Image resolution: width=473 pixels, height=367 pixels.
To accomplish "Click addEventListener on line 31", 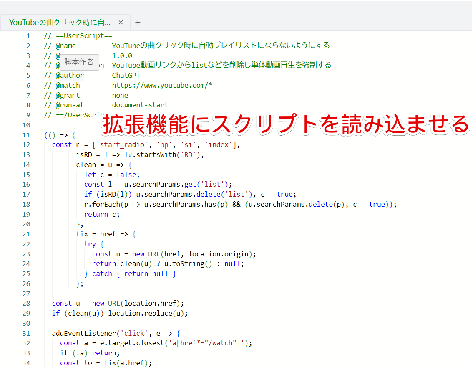I will point(84,334).
